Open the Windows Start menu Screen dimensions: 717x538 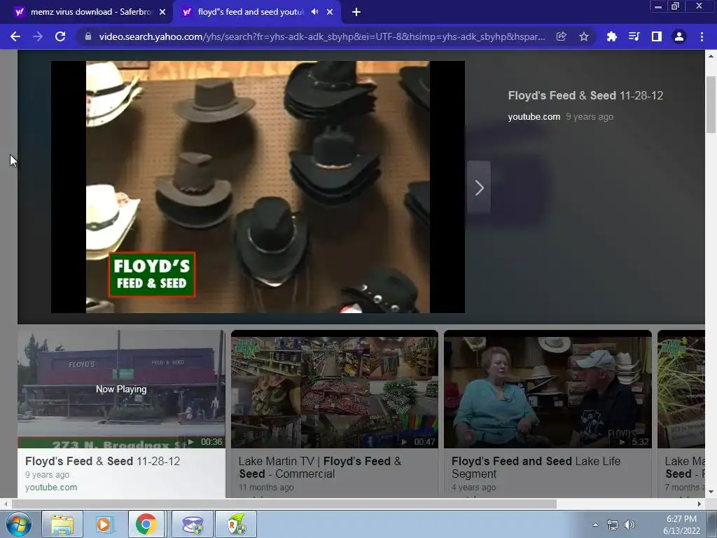(18, 524)
